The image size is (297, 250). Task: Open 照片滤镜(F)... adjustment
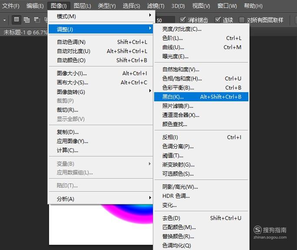[201, 106]
